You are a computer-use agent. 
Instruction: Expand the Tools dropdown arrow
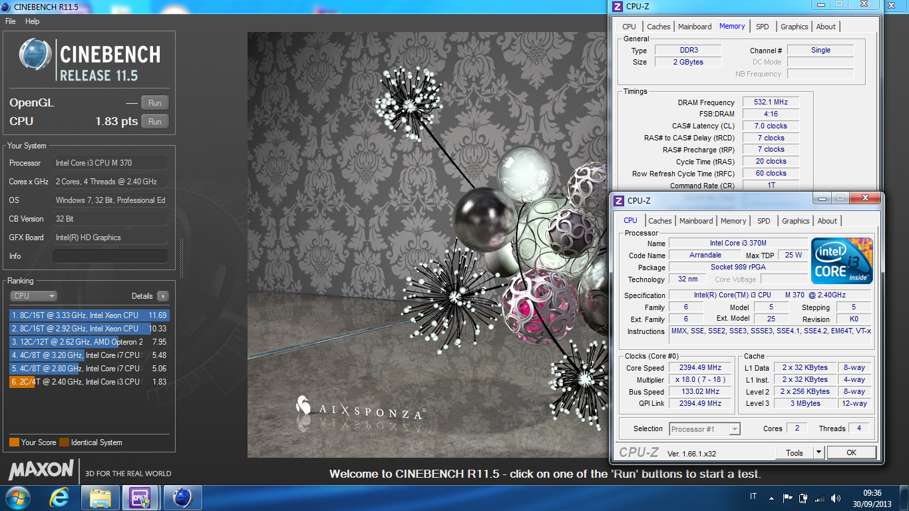pos(818,452)
